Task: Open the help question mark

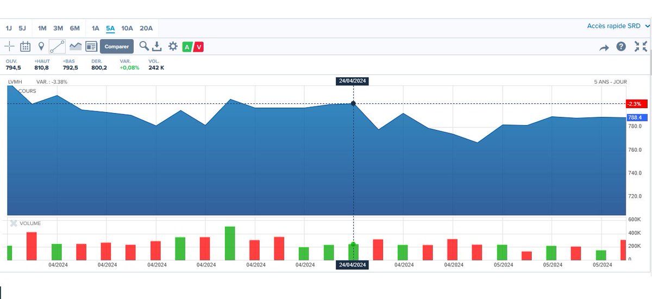Action: point(621,47)
